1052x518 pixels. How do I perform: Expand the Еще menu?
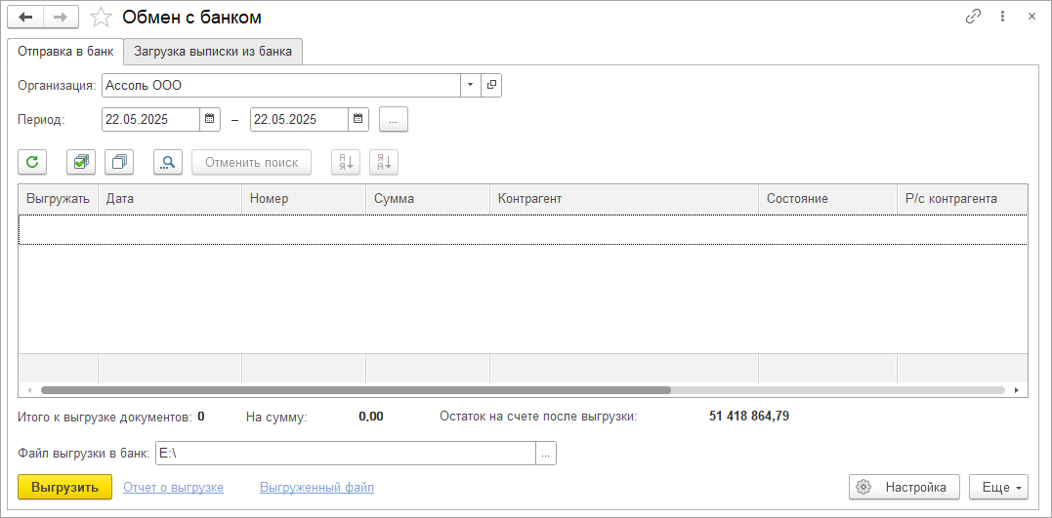point(998,487)
